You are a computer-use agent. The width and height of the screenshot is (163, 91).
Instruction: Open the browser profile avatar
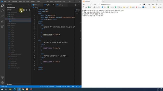157,5
